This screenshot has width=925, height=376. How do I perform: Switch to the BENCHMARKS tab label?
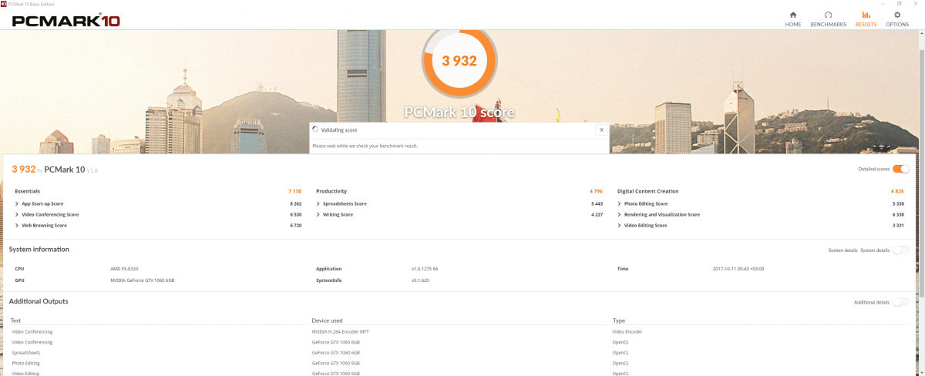828,25
